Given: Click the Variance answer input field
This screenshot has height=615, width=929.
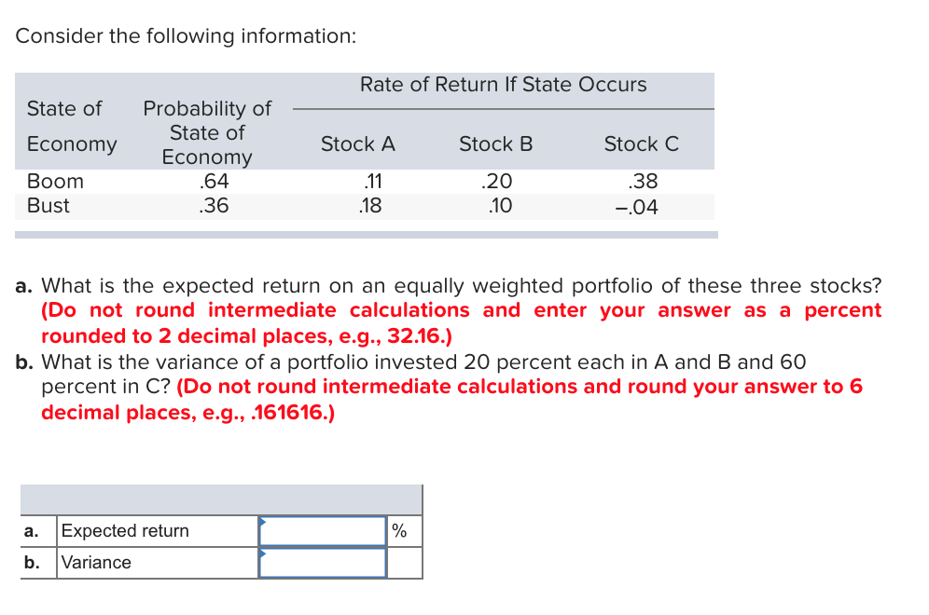Looking at the screenshot, I should (322, 562).
